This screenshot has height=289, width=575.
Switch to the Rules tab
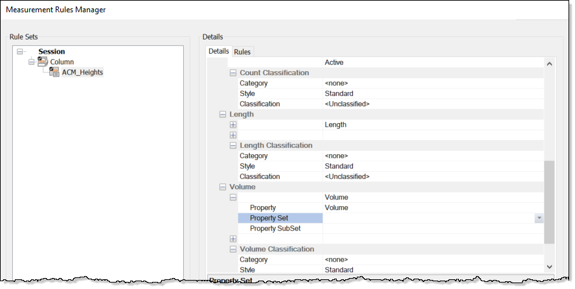(x=242, y=52)
